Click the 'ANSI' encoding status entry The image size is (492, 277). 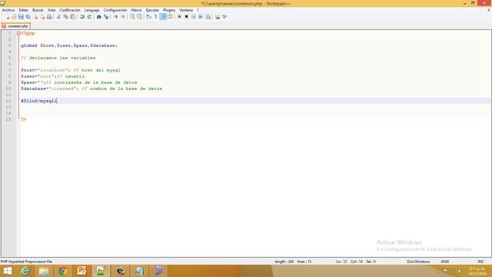point(445,262)
